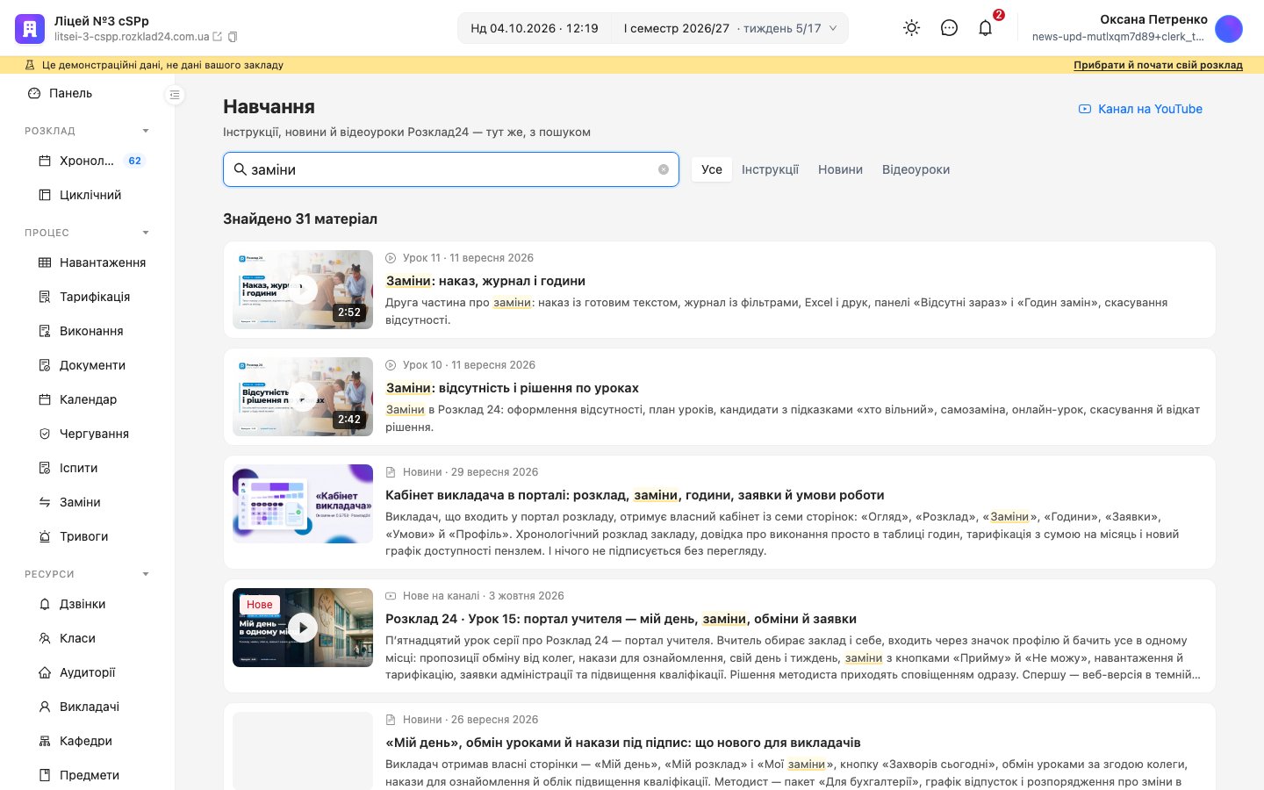The image size is (1264, 790).
Task: Open the notifications bell
Action: pyautogui.click(x=986, y=28)
